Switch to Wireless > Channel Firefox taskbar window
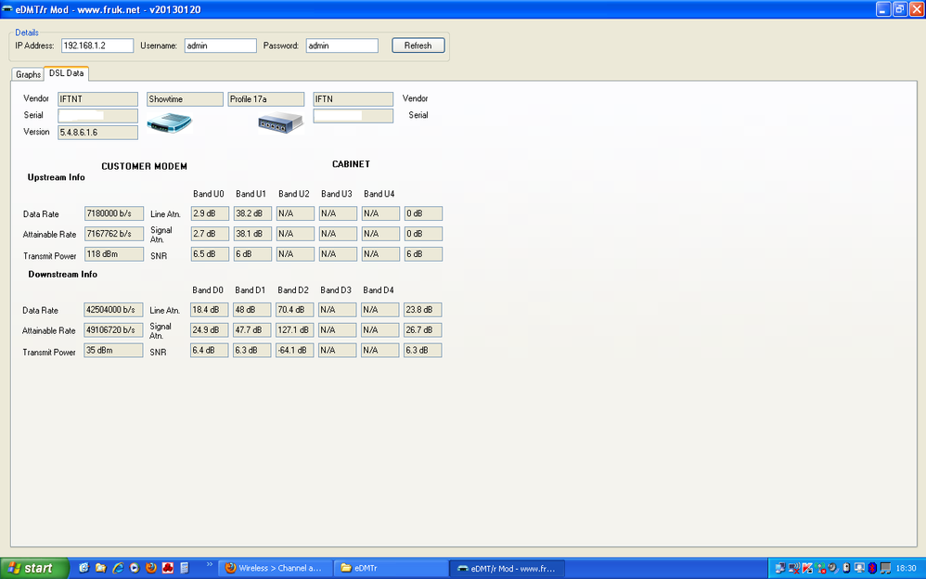This screenshot has height=579, width=926. coord(275,569)
